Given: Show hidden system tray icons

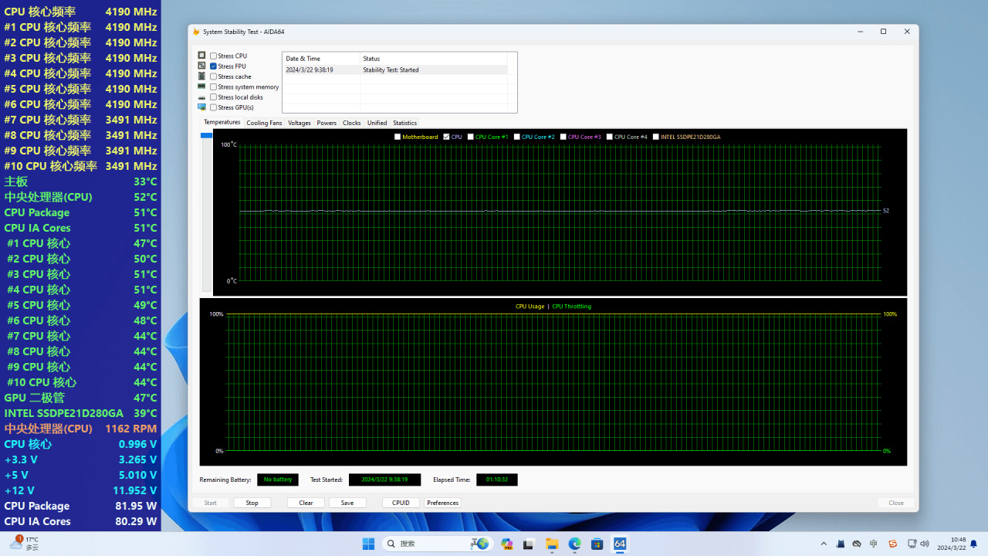Looking at the screenshot, I should (x=824, y=544).
